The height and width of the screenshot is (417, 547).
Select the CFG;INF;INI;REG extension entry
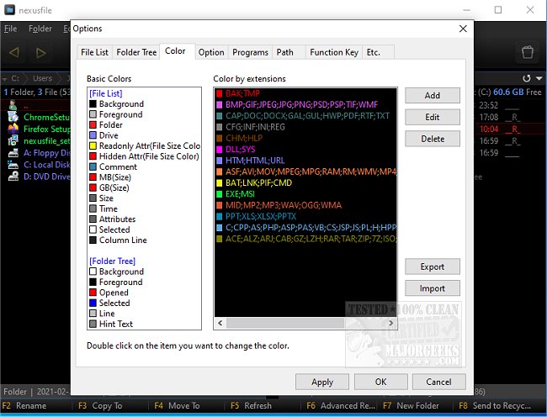(305, 127)
